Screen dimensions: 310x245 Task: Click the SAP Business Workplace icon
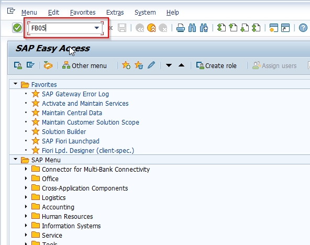coord(48,65)
